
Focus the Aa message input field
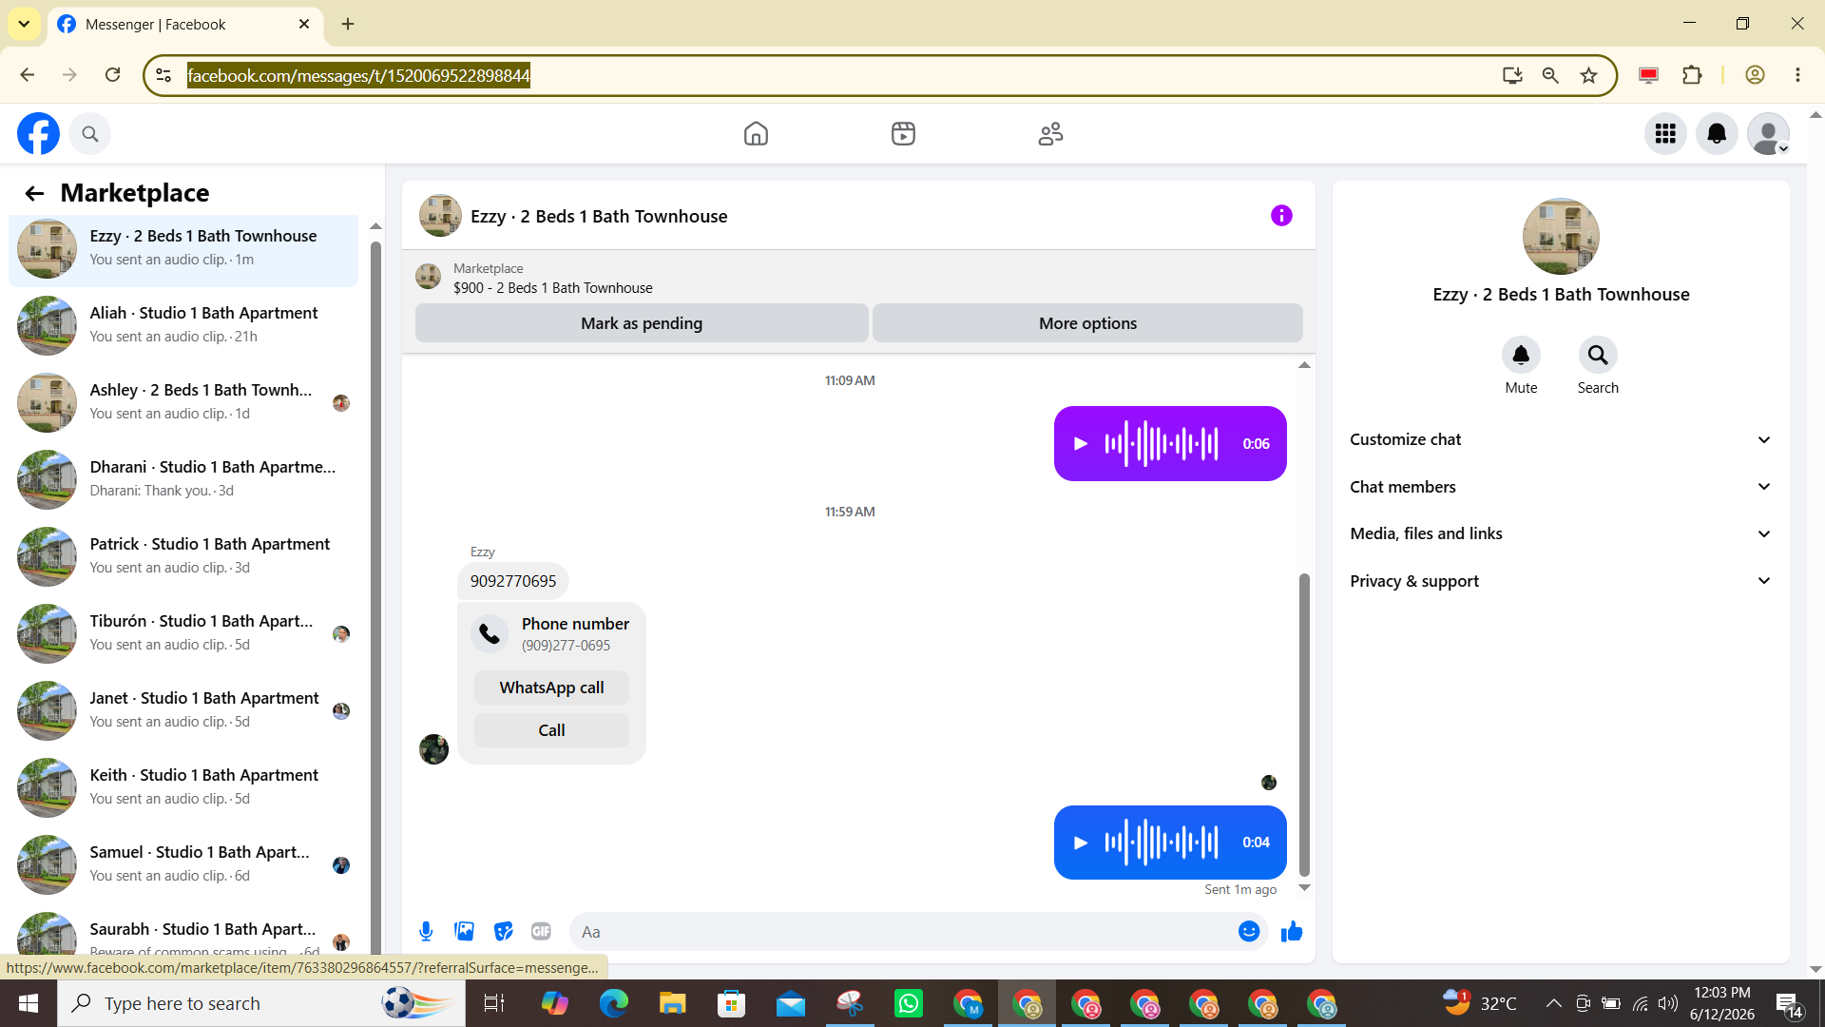tap(903, 932)
